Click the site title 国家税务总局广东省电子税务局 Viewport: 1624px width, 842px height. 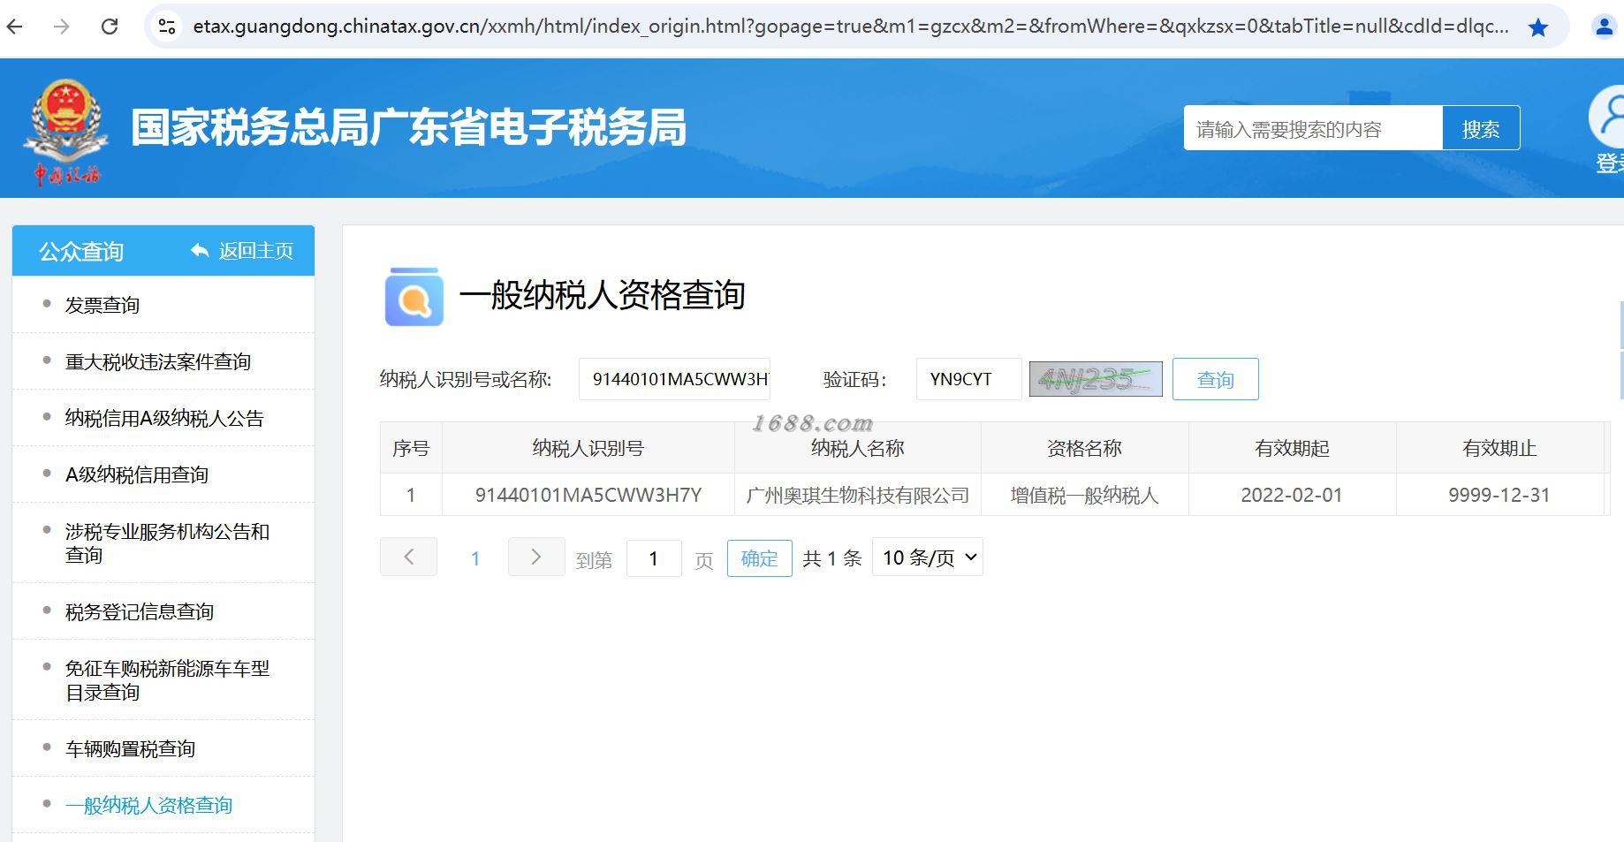[409, 127]
